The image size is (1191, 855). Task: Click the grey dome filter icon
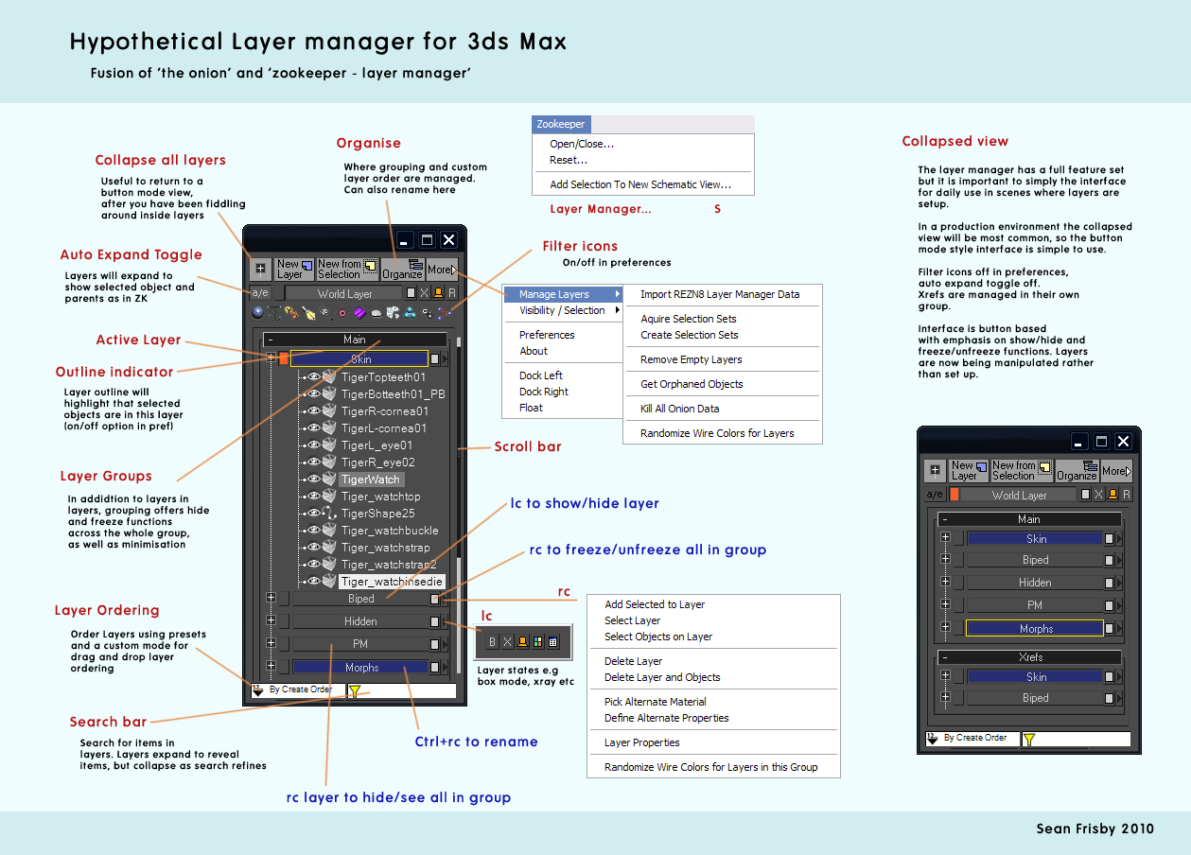[x=377, y=313]
